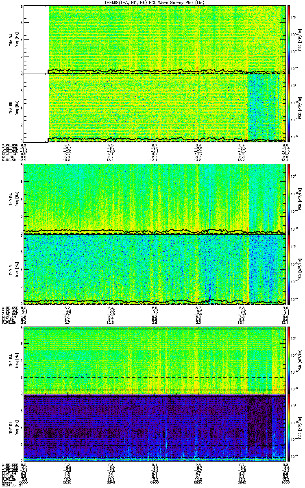Click the THA B-parallel PSD color bar
This screenshot has width=305, height=488.
(x=289, y=108)
